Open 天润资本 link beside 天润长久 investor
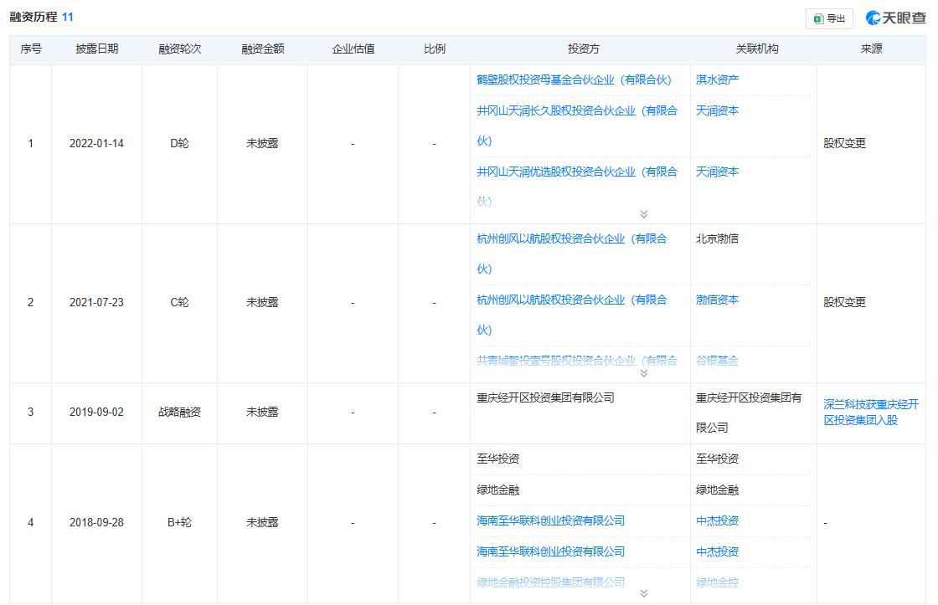This screenshot has height=605, width=938. click(717, 110)
